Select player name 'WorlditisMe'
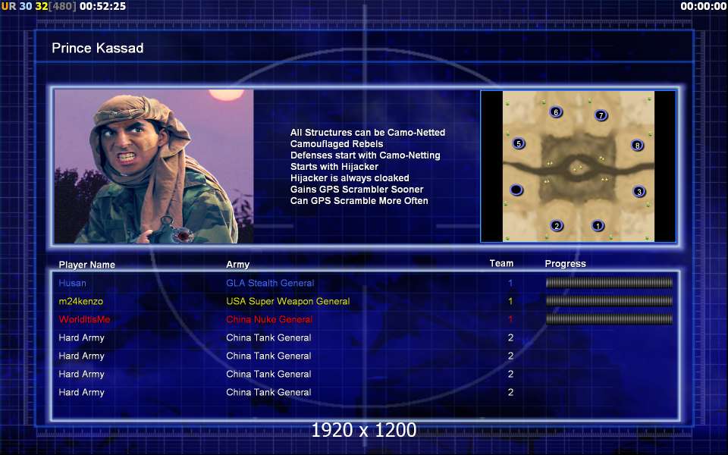Viewport: 728px width, 455px height. [84, 319]
